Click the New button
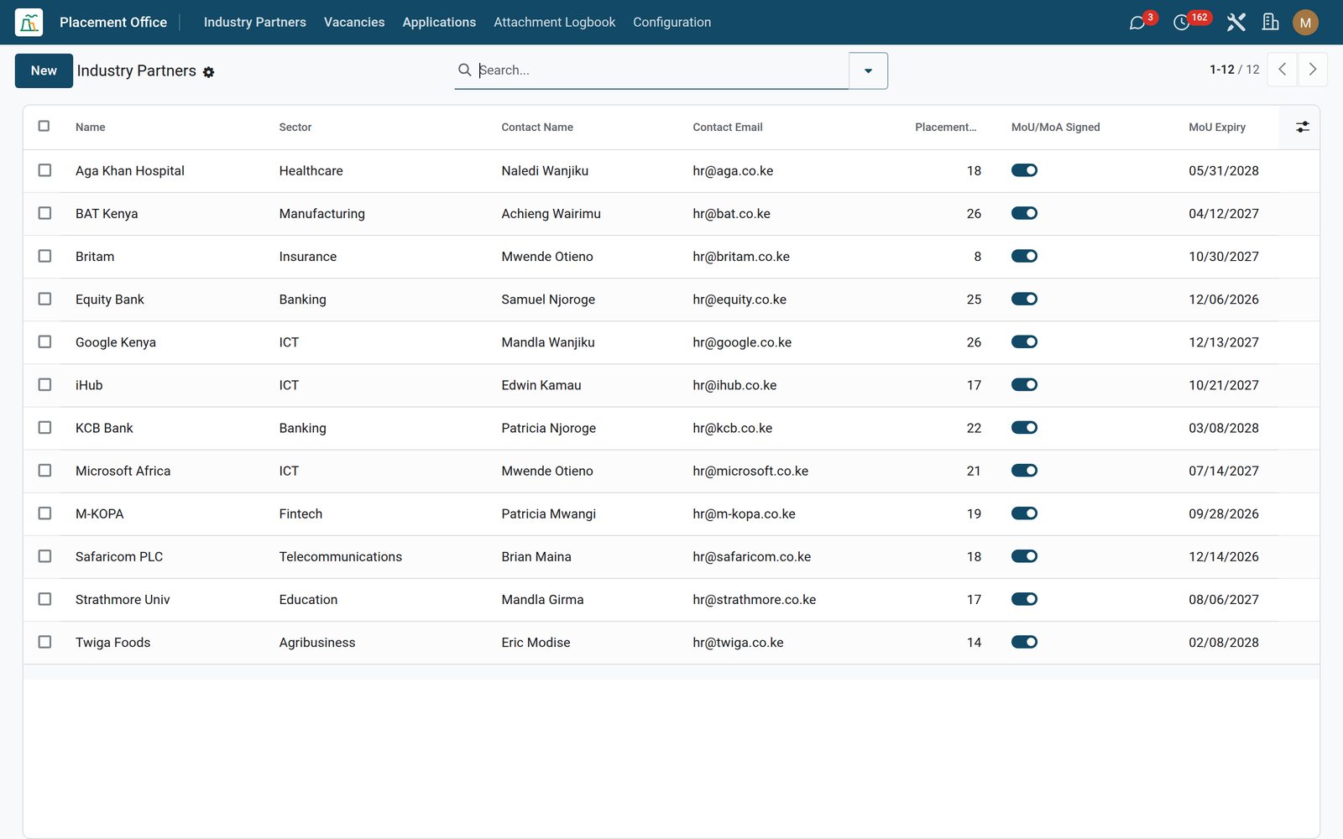 pos(44,70)
